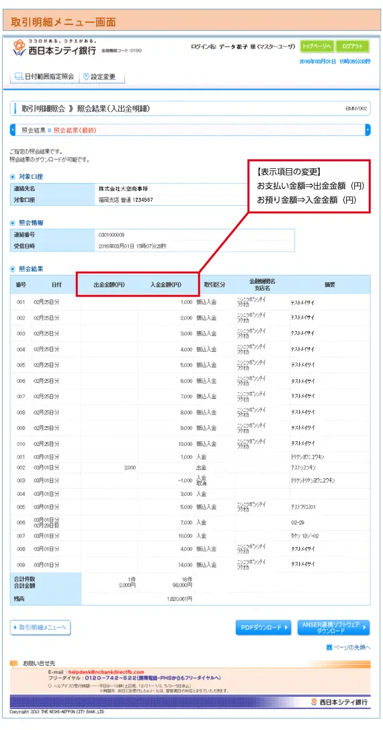Click the right blue arrow on step bar
The image size is (383, 730).
pyautogui.click(x=368, y=130)
